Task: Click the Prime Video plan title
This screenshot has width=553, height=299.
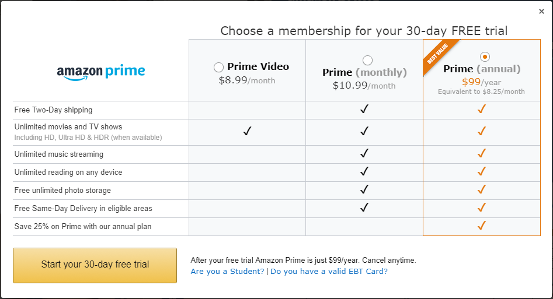Action: (258, 67)
